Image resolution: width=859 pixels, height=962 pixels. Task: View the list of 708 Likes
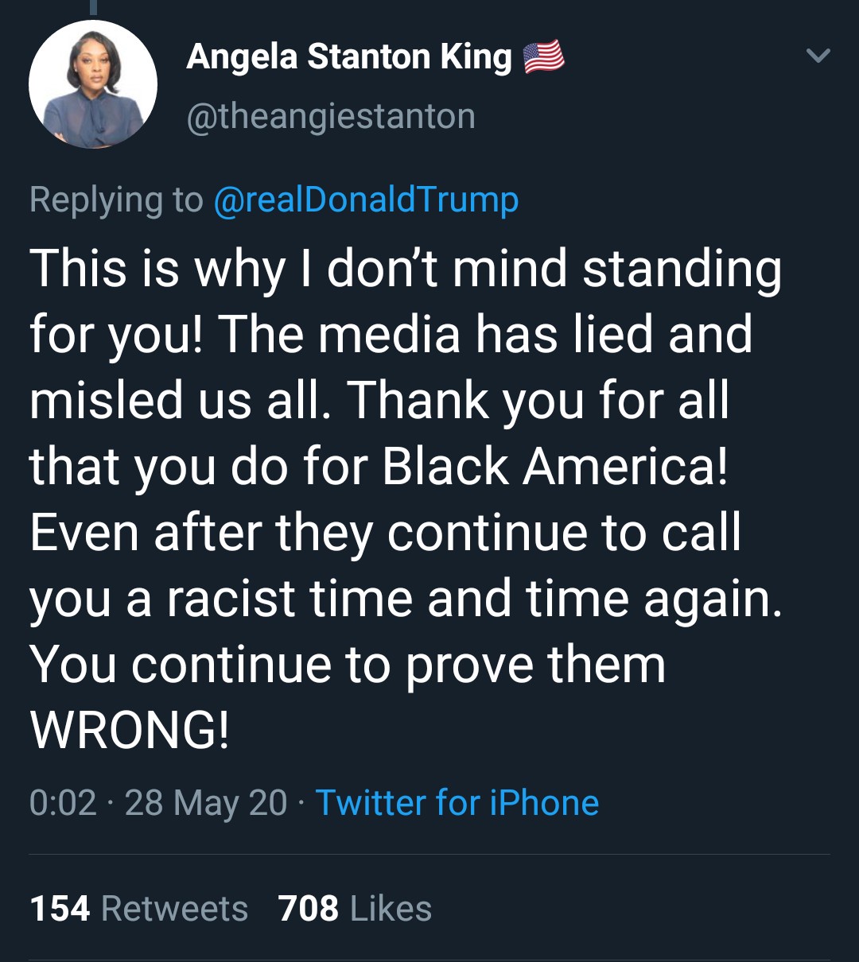(x=355, y=908)
